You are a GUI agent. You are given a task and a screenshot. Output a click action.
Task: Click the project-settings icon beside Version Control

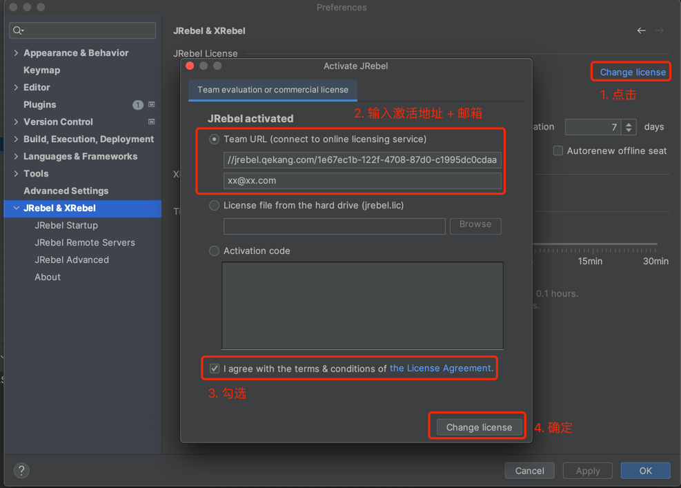point(152,121)
